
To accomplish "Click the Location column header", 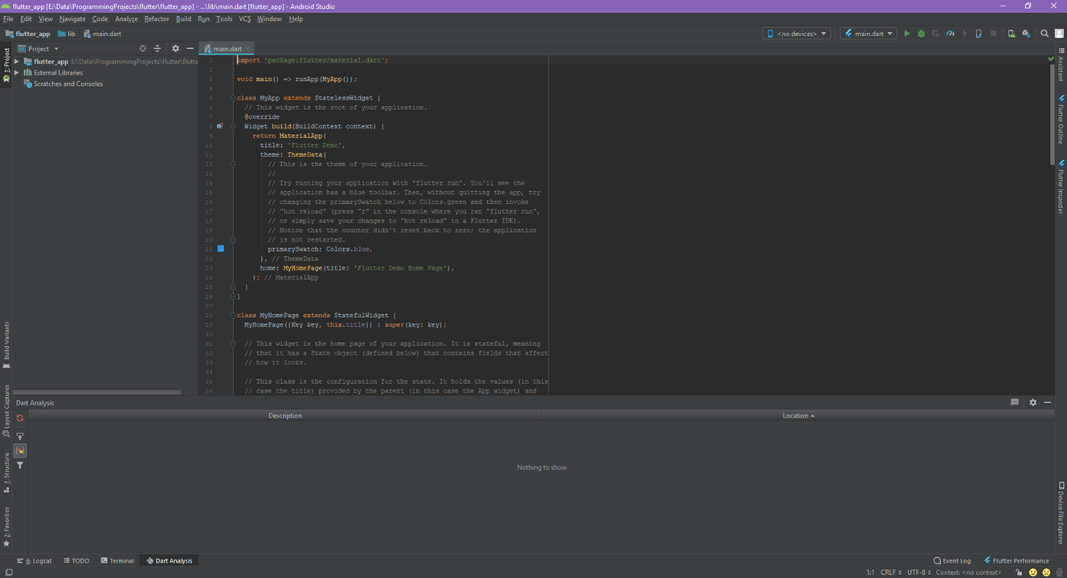I will click(x=798, y=415).
